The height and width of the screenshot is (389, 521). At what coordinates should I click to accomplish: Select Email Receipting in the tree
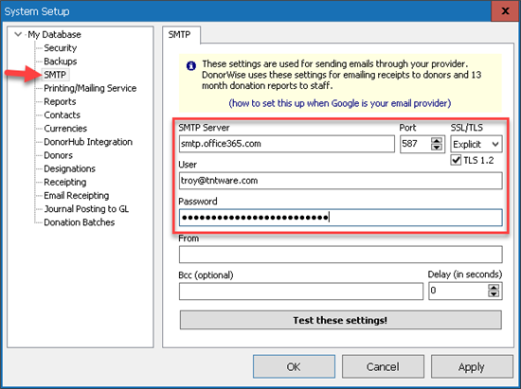[77, 196]
